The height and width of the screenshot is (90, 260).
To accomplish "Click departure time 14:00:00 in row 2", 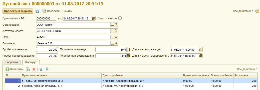I will coord(196,86).
